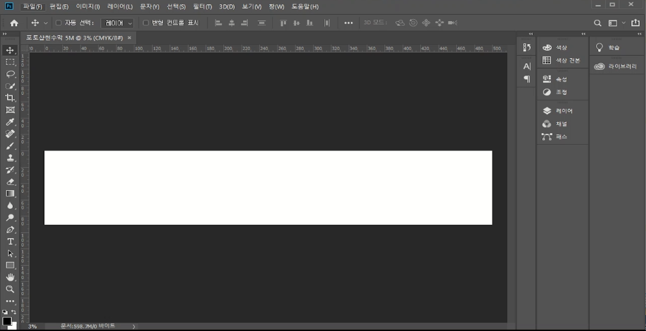Select the Lasso tool
646x331 pixels.
pos(10,74)
